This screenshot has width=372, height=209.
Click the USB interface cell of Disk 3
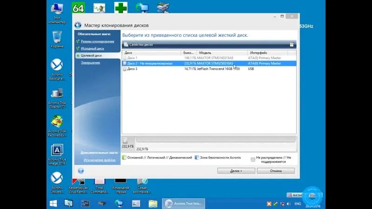pyautogui.click(x=251, y=69)
